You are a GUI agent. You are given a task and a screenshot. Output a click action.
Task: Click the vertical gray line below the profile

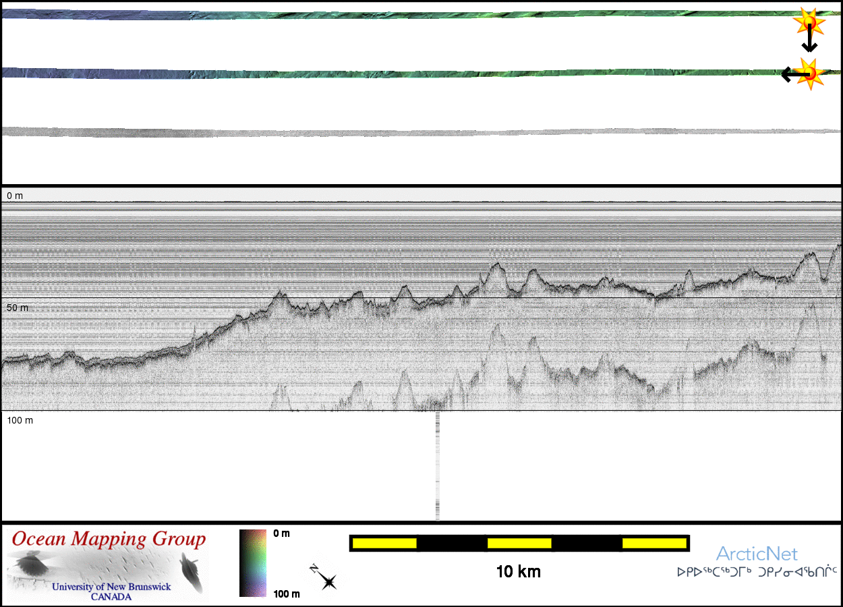(438, 465)
